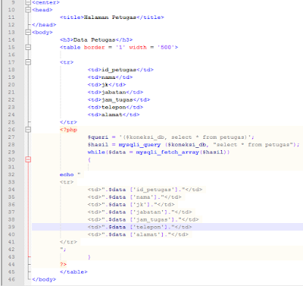Click line number 27 in the margin
The image size is (303, 286).
[11, 137]
